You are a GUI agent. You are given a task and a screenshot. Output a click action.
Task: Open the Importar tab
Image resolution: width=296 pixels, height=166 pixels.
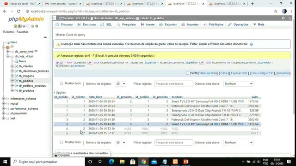click(190, 24)
